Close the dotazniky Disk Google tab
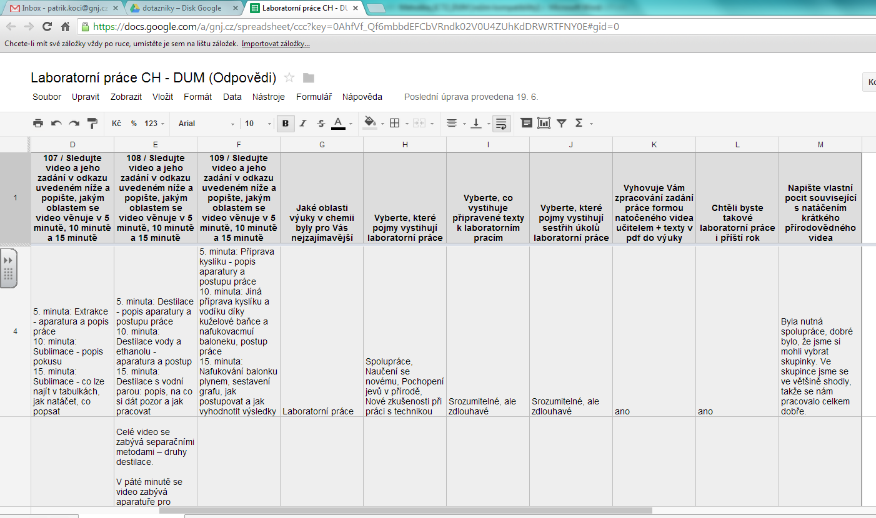The image size is (876, 518). coord(236,8)
